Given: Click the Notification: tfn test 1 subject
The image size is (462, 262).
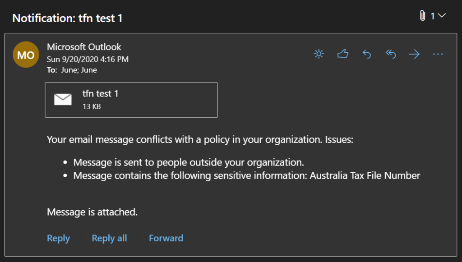Looking at the screenshot, I should tap(67, 18).
